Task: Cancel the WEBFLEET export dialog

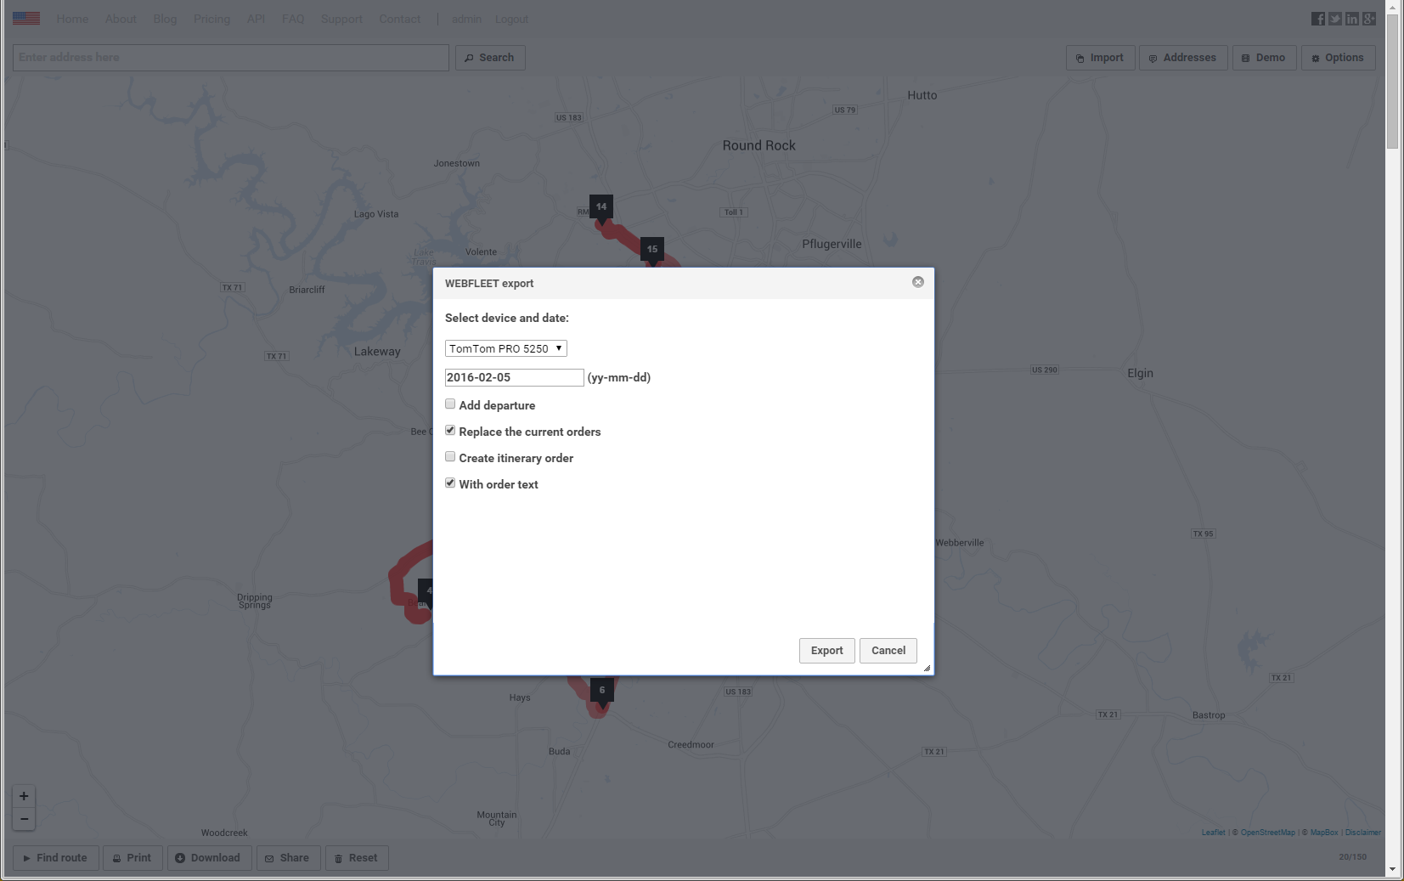Action: (888, 651)
